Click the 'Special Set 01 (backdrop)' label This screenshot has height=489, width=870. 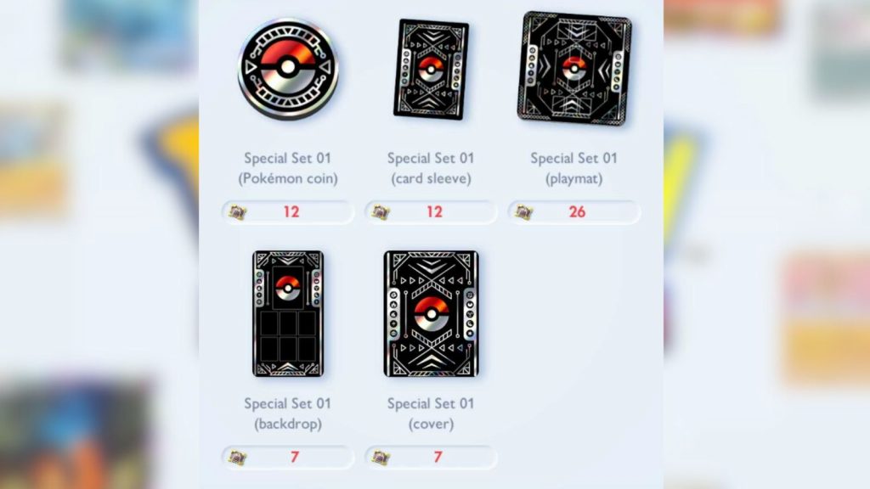(x=288, y=414)
